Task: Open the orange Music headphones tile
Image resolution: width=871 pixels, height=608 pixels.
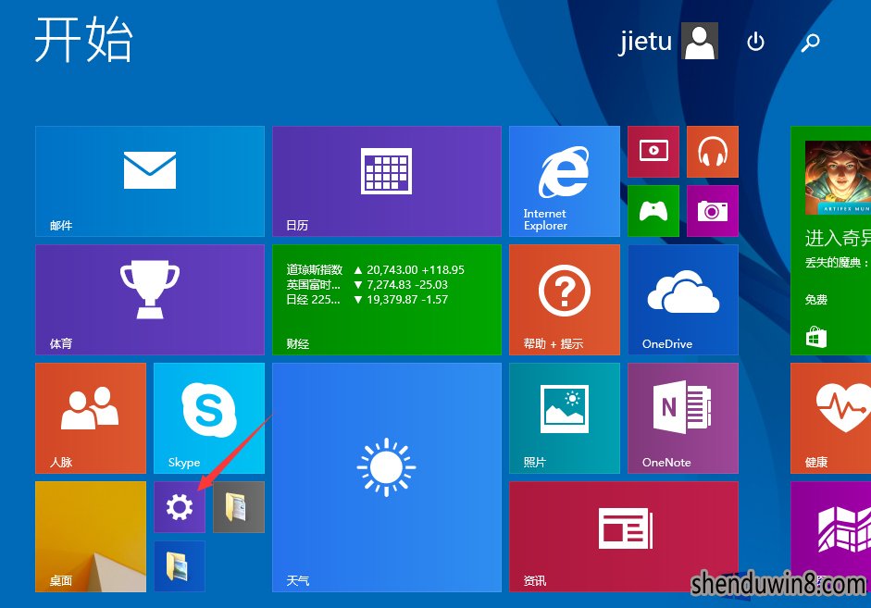Action: coord(713,152)
